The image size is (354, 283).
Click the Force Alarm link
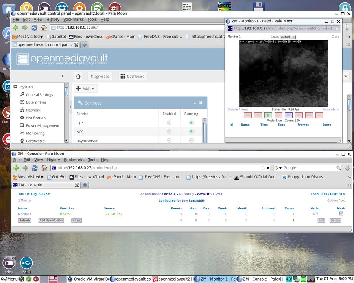(x=330, y=109)
